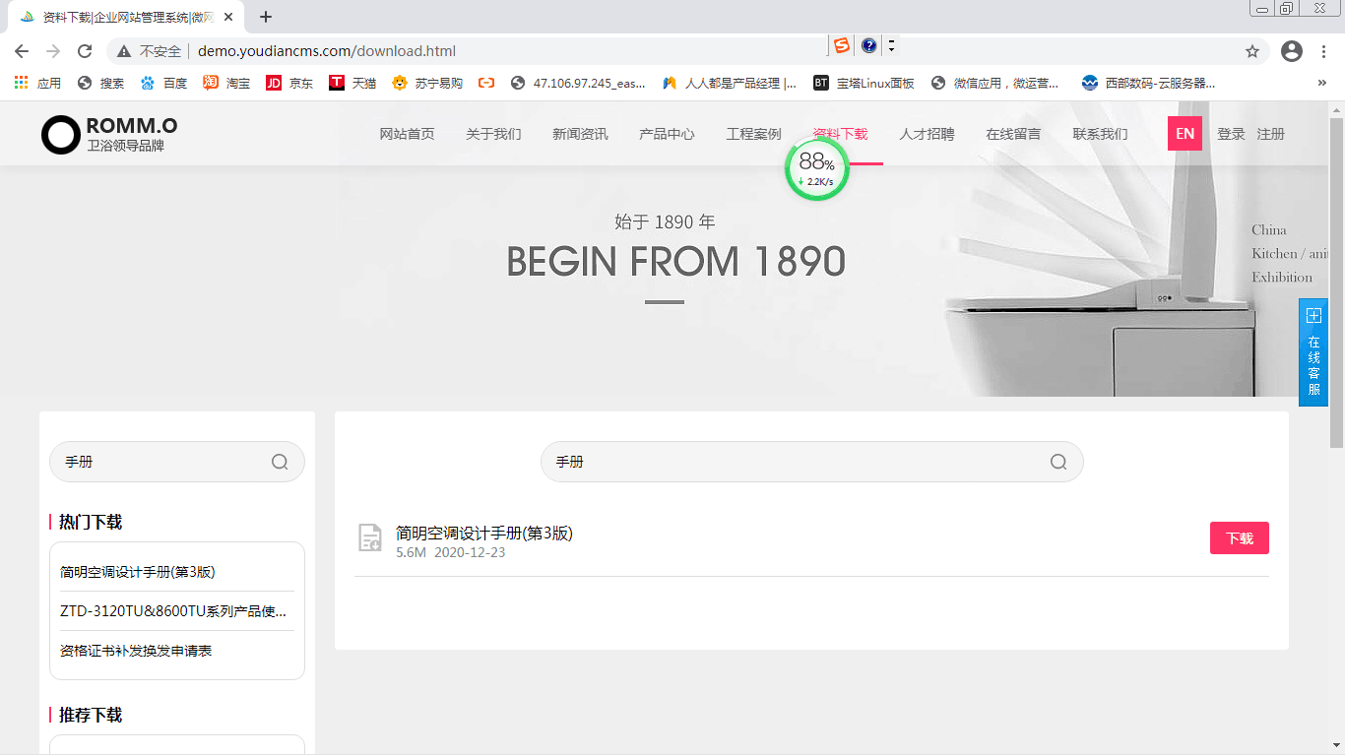
Task: Open the 淘宝 bookmark
Action: (226, 84)
